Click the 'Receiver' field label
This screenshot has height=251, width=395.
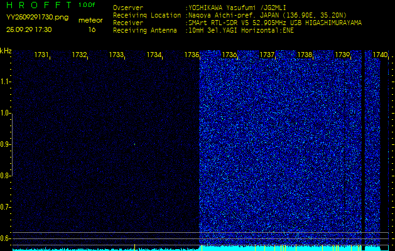[x=128, y=23]
